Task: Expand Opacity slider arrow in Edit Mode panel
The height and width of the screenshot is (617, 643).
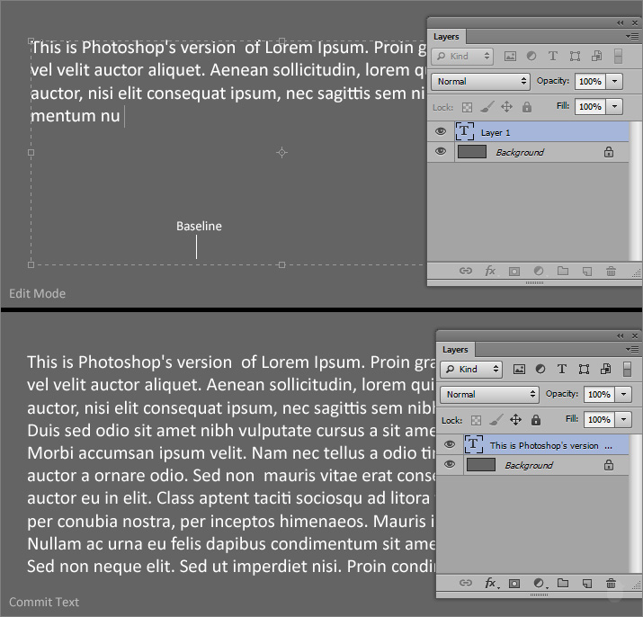Action: 615,81
